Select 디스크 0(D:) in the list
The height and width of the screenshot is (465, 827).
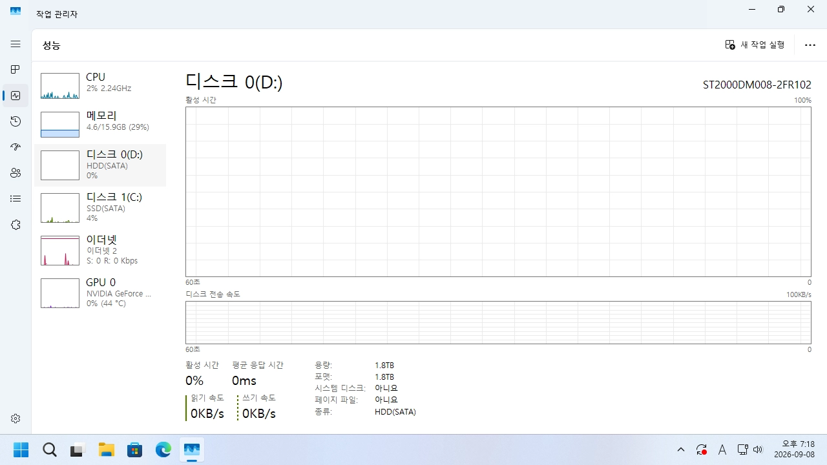[x=100, y=165]
